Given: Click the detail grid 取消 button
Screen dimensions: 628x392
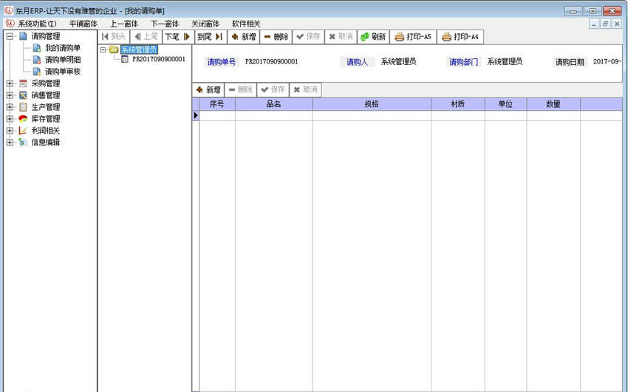Looking at the screenshot, I should [x=305, y=89].
